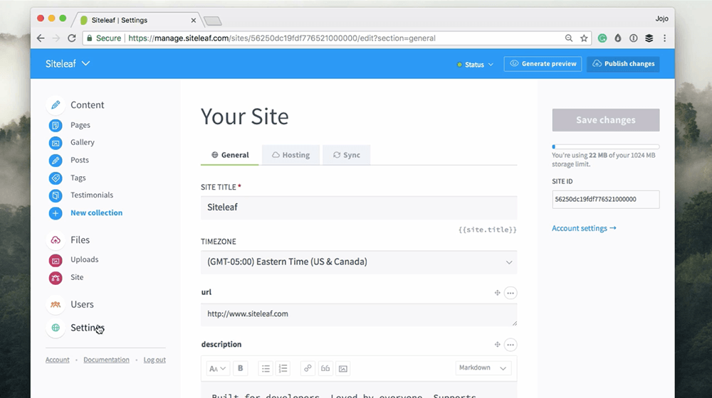Image resolution: width=712 pixels, height=398 pixels.
Task: Close the Siteleaf Settings browser tab
Action: point(194,21)
